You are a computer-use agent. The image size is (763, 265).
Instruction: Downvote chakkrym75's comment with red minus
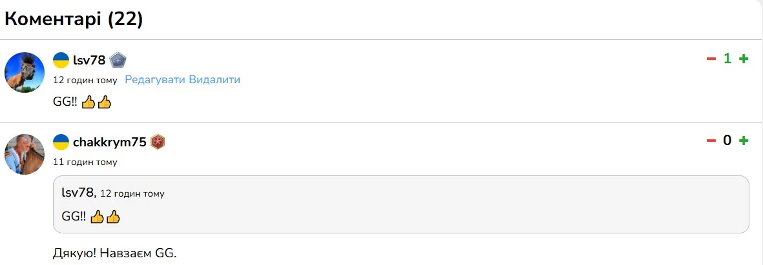click(711, 141)
